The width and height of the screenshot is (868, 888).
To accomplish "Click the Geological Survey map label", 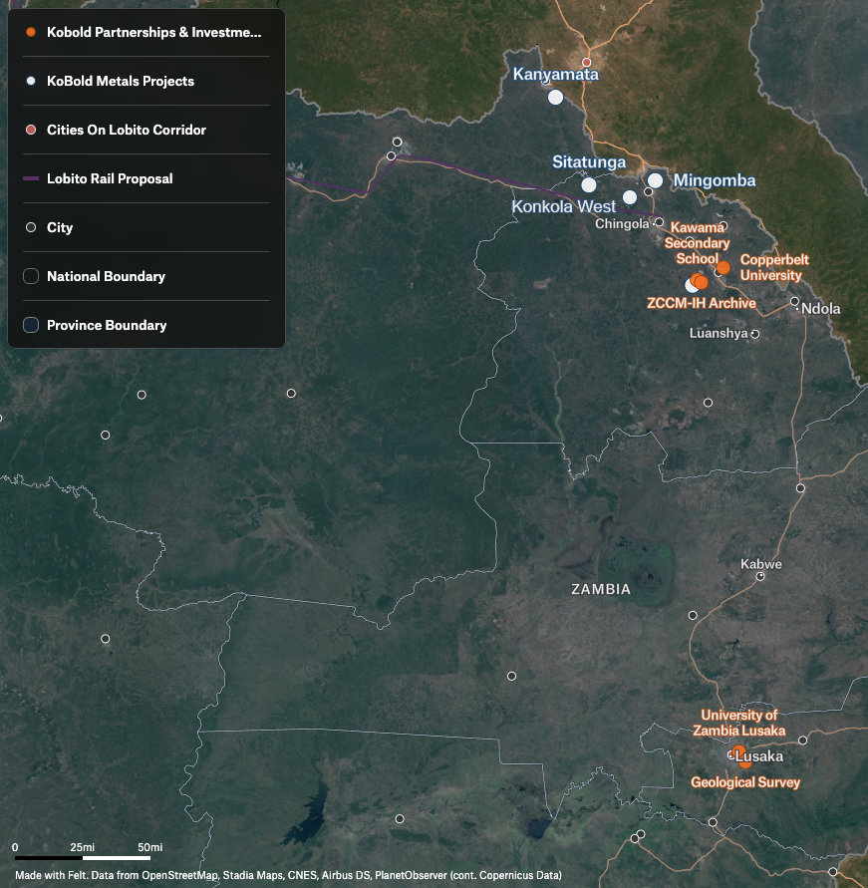I will click(x=745, y=782).
